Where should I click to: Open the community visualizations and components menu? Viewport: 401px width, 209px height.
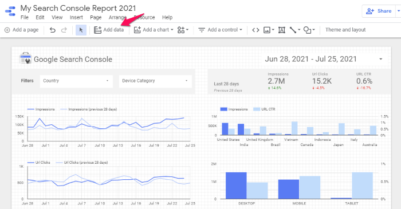coord(183,30)
